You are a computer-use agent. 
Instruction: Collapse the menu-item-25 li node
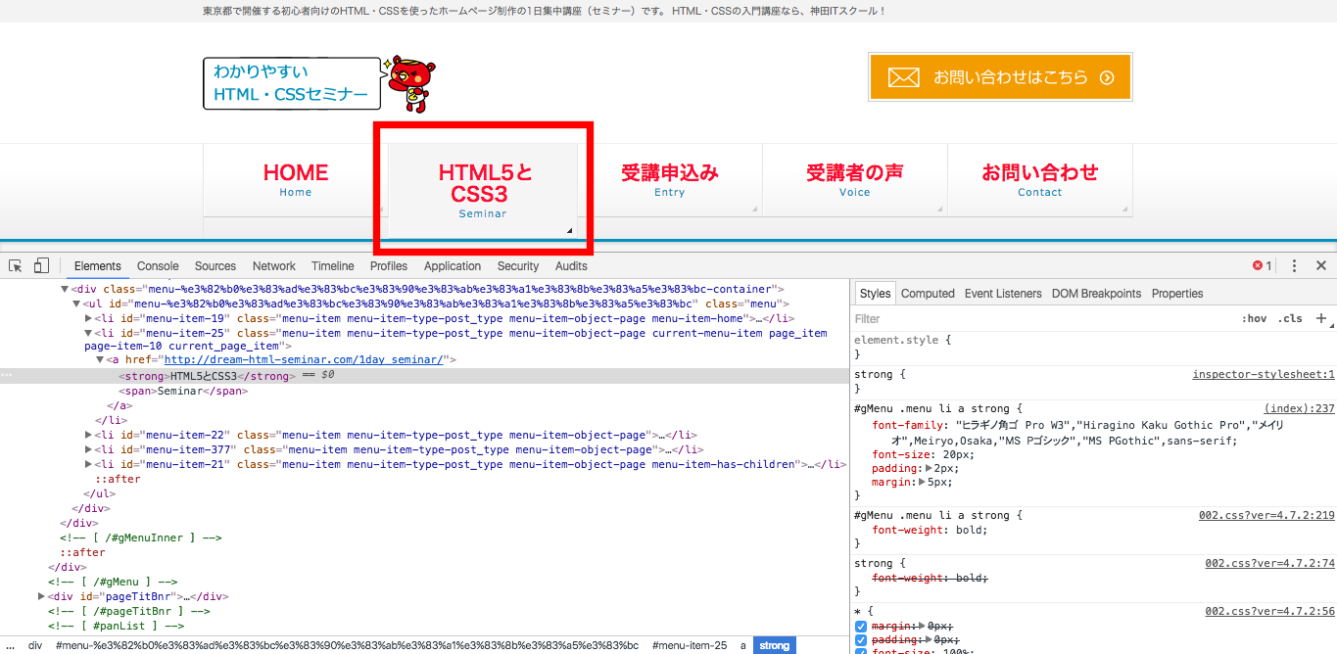(89, 334)
